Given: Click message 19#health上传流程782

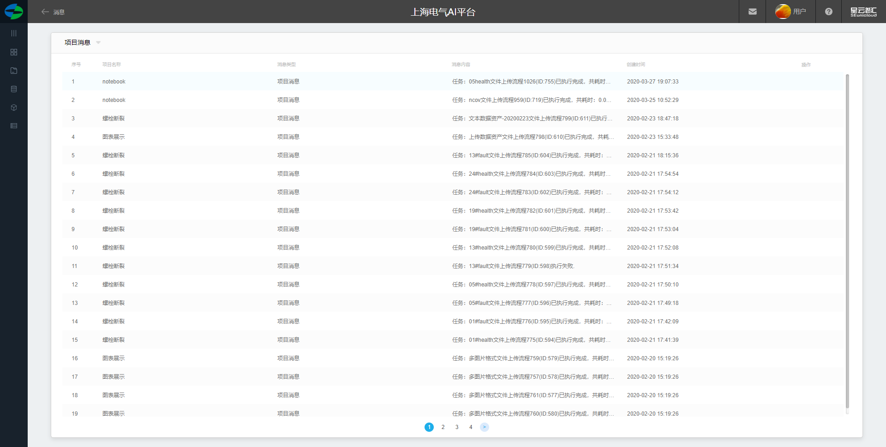Looking at the screenshot, I should [x=531, y=211].
